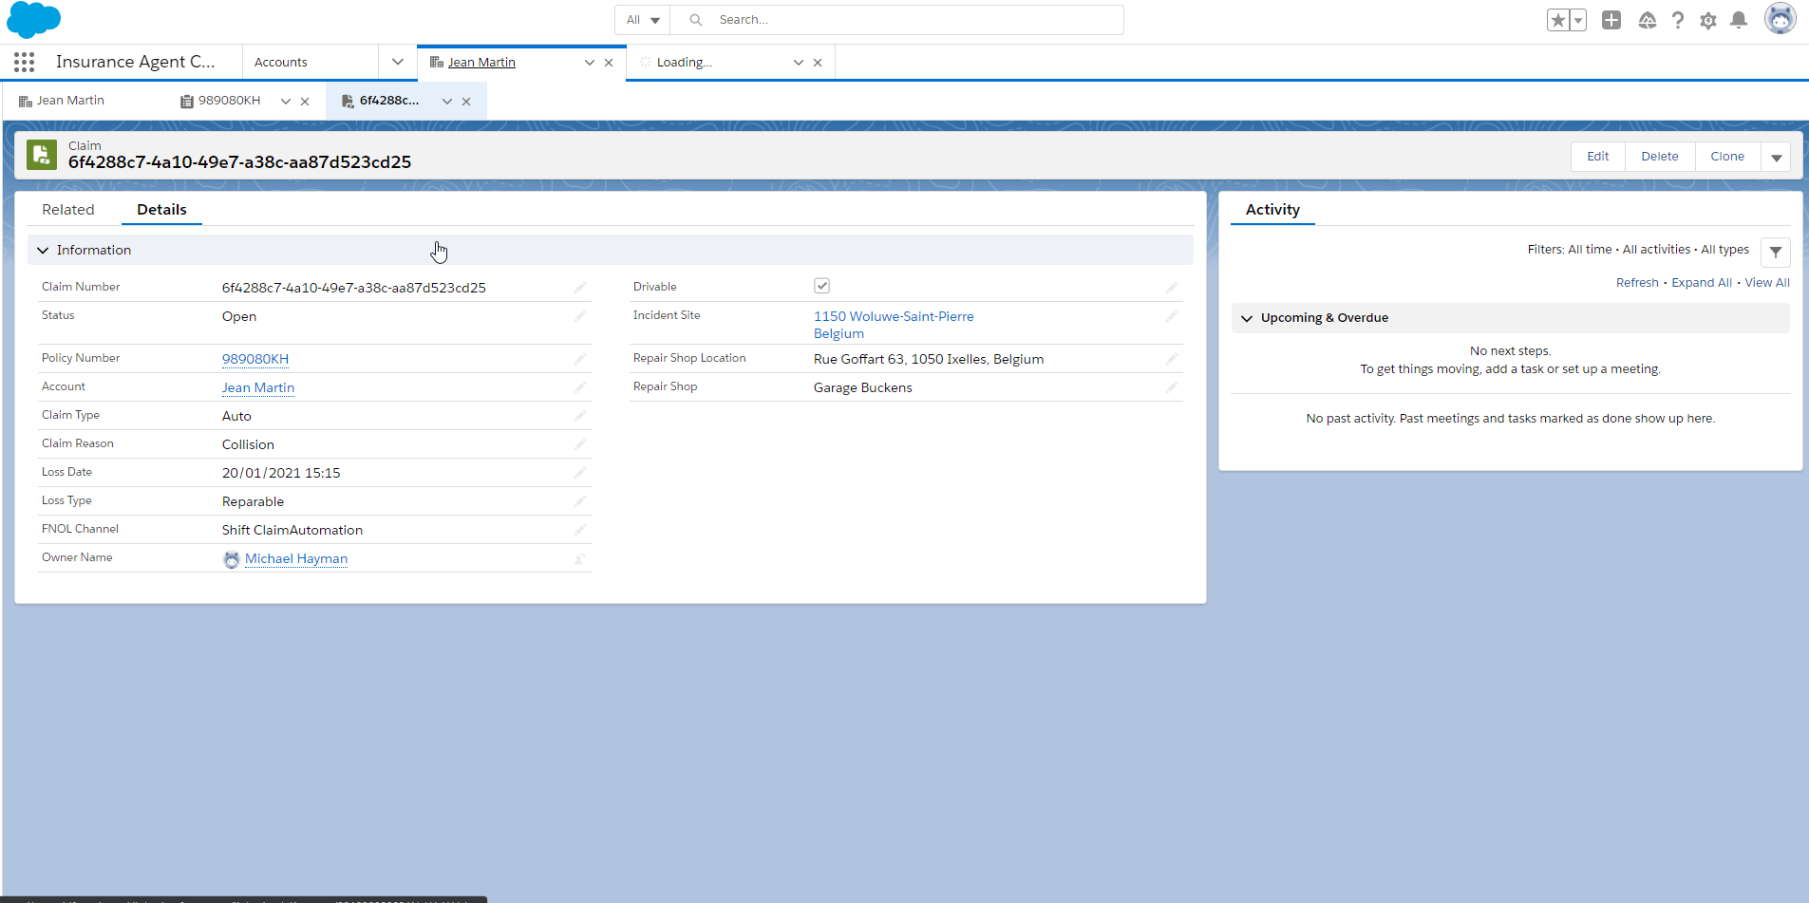Click the Delete button
This screenshot has height=903, width=1809.
[1659, 157]
